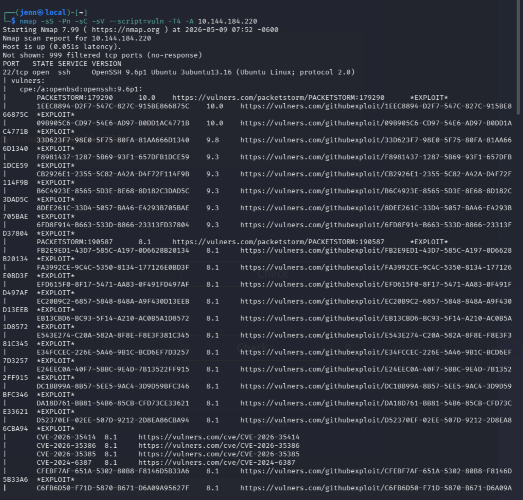523x500 pixels.
Task: Click the 'nmap' command word after the prompt
Action: pyautogui.click(x=28, y=21)
